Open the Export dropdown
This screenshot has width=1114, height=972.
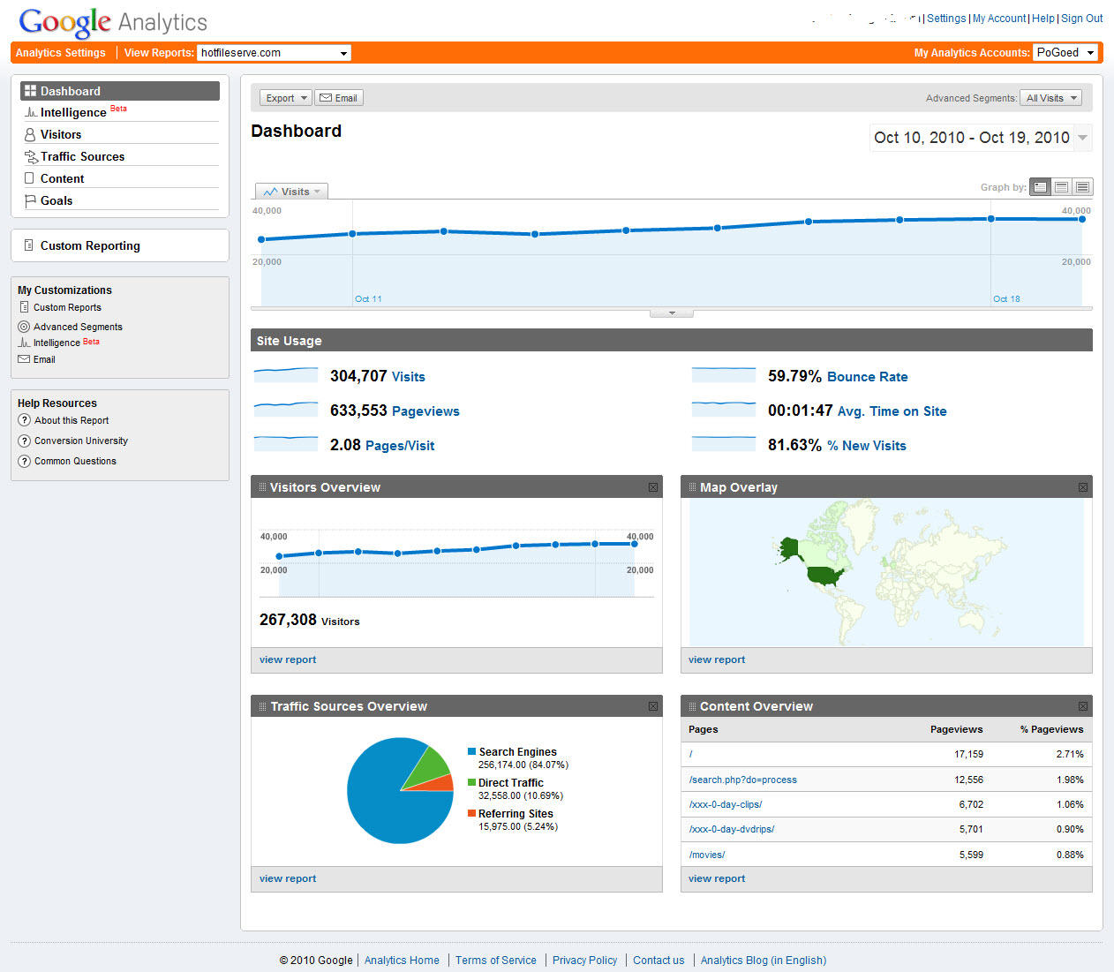tap(286, 98)
